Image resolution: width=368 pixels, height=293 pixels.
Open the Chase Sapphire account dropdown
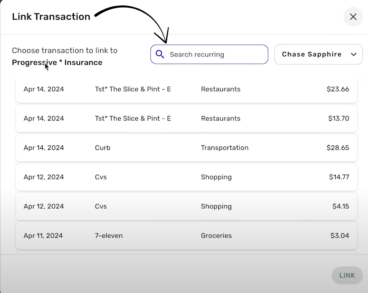pyautogui.click(x=318, y=54)
